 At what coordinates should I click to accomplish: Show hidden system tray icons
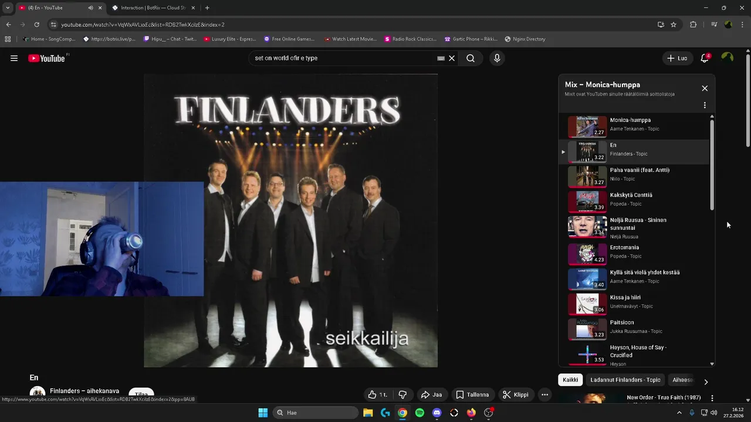[679, 413]
